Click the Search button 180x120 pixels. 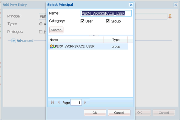coord(56,30)
